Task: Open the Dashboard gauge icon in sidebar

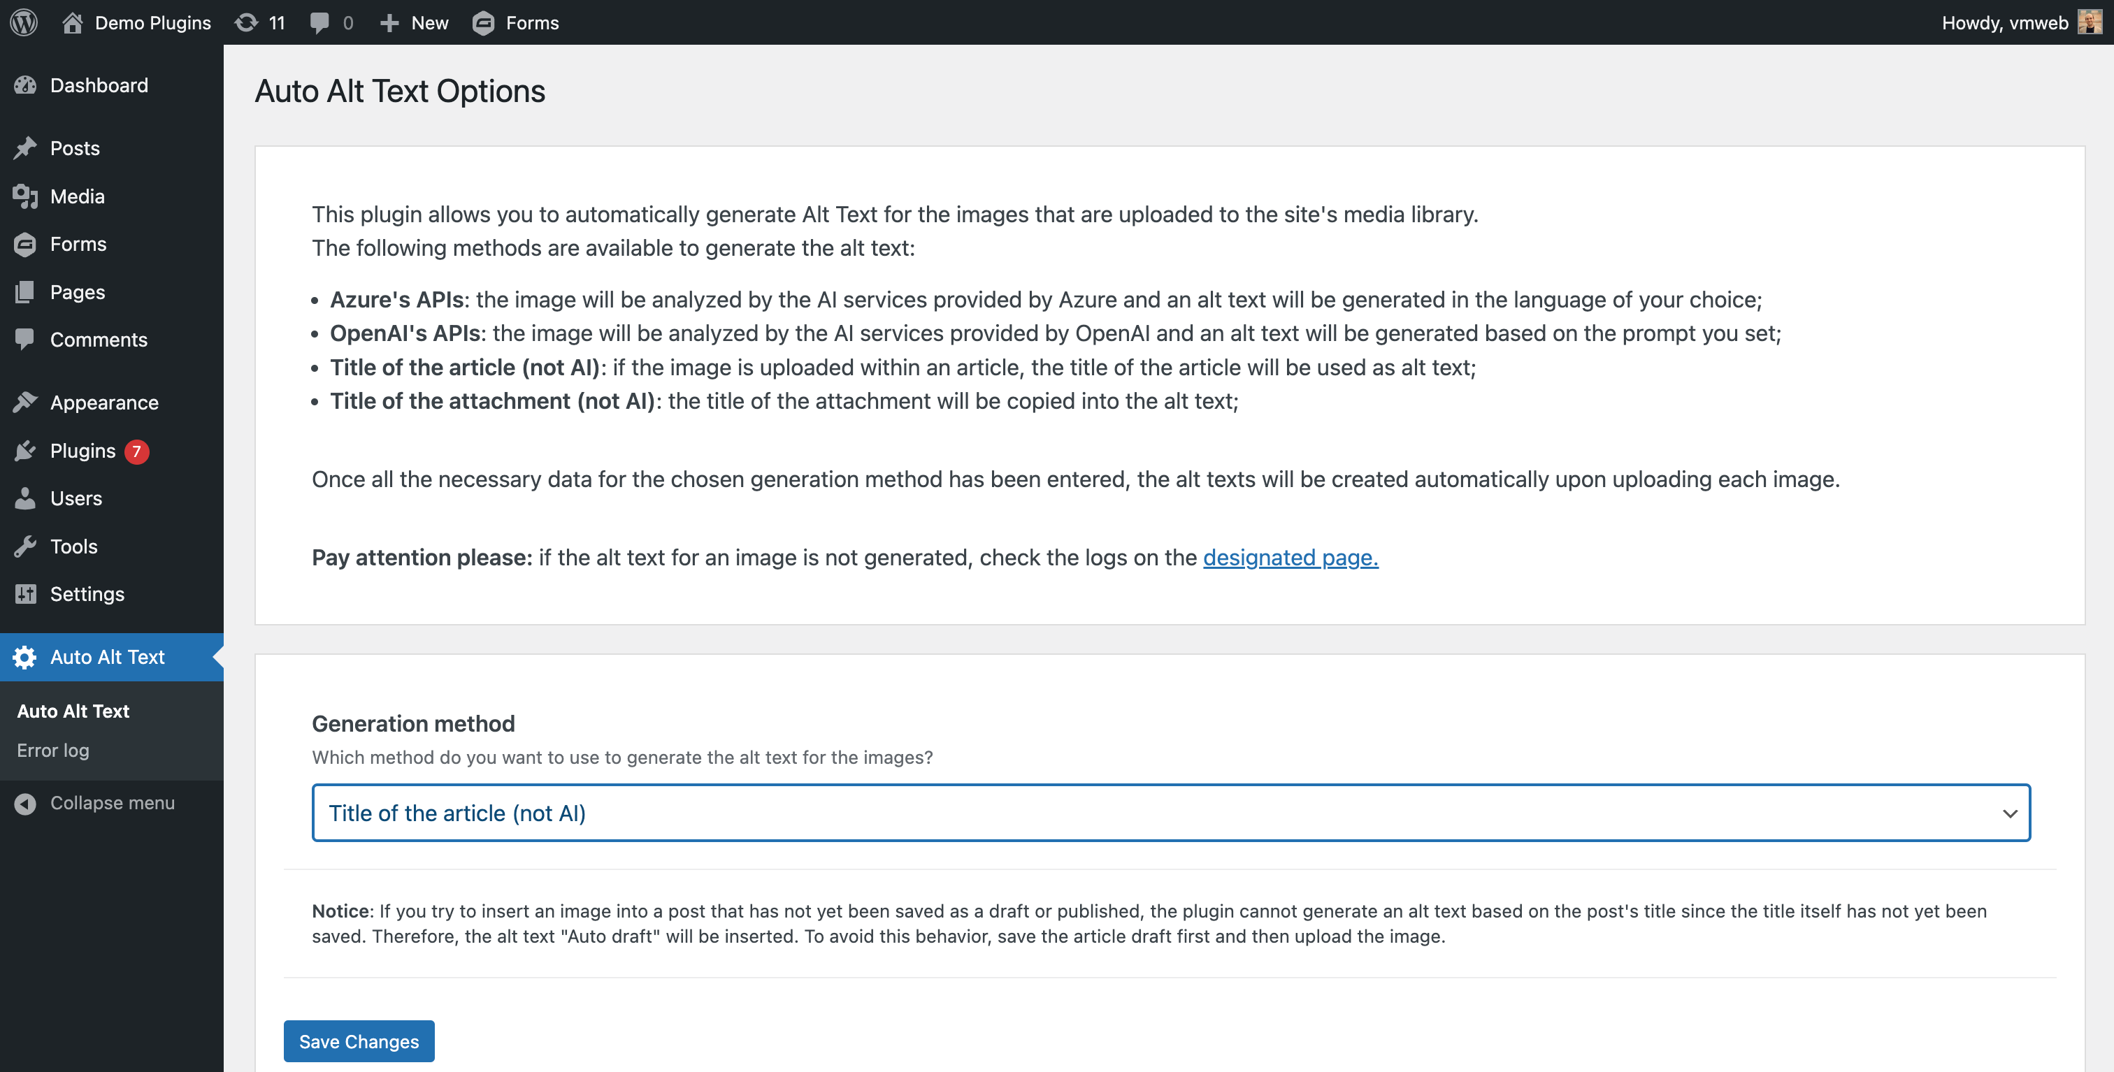Action: coord(25,85)
